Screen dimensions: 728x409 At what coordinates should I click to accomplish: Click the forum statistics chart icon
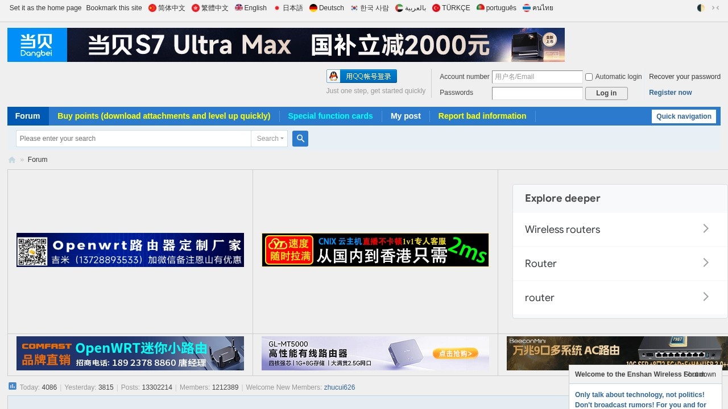coord(13,386)
